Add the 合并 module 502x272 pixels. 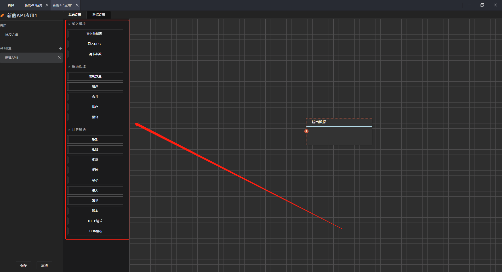click(95, 97)
